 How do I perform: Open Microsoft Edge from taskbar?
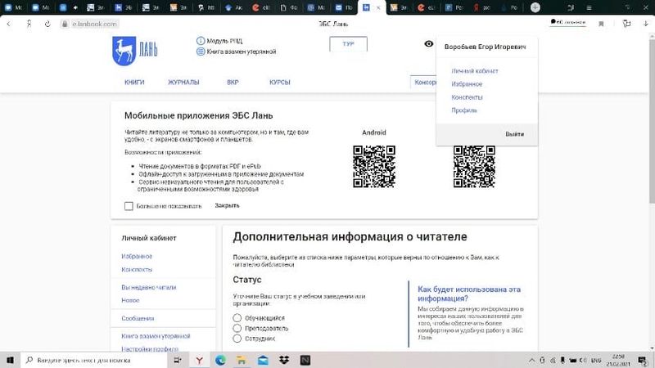pos(220,360)
